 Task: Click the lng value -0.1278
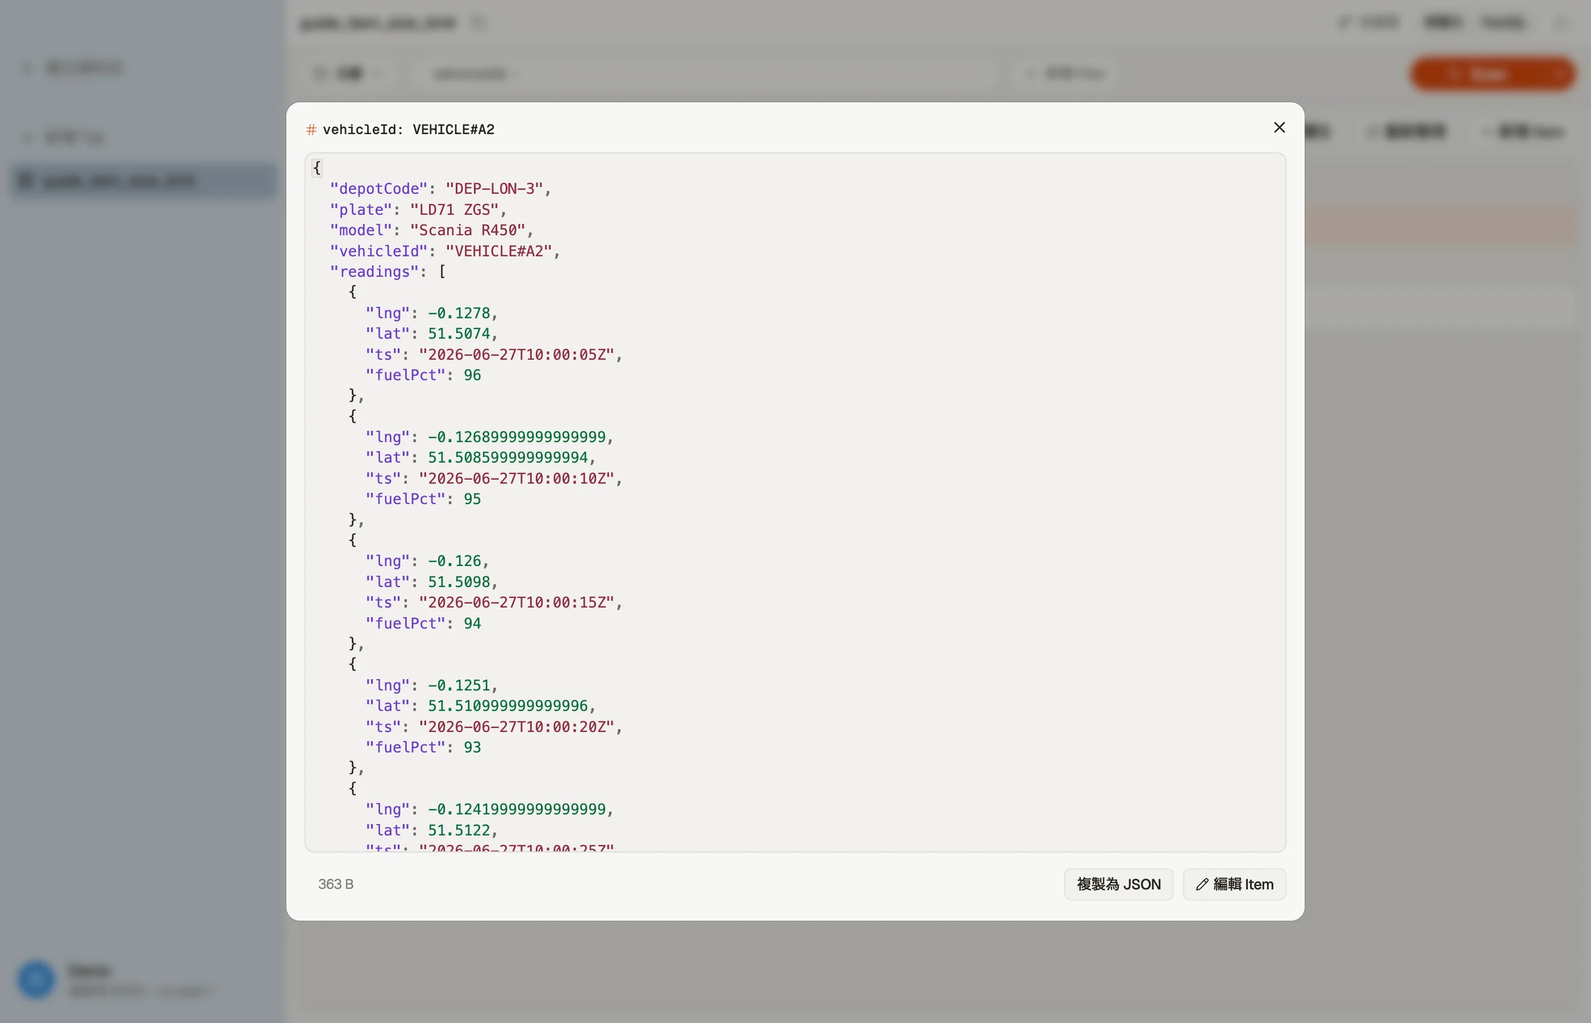click(x=459, y=313)
